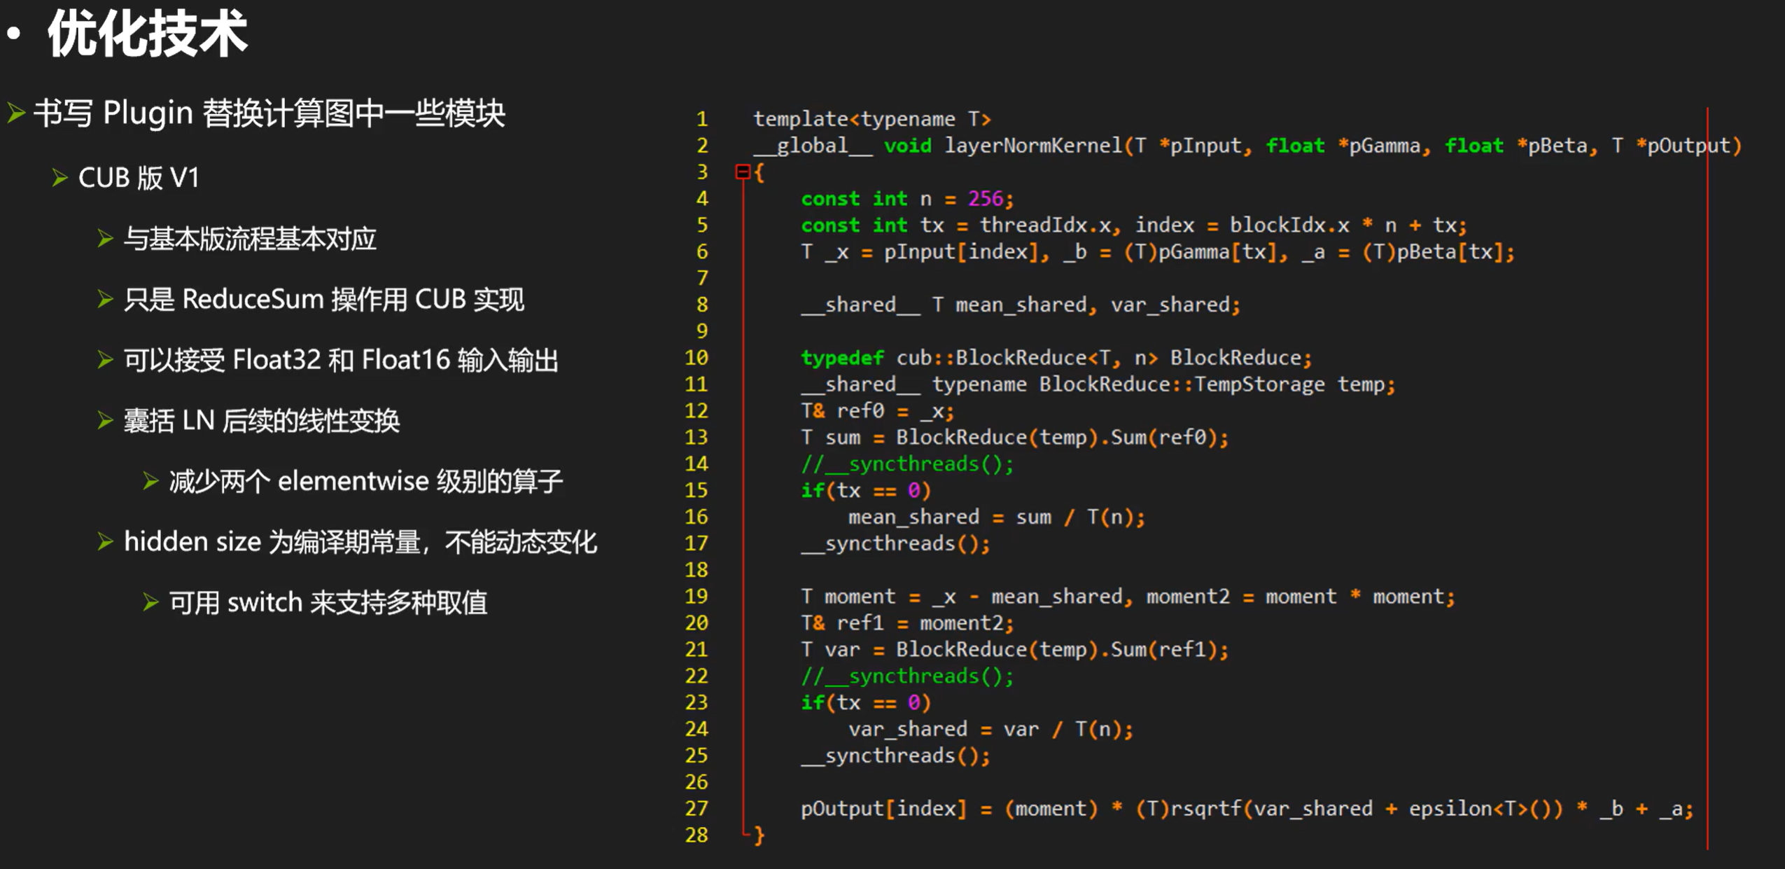Click the *pOutput parameter on line 2
Screen dimensions: 1785x869
point(1683,146)
